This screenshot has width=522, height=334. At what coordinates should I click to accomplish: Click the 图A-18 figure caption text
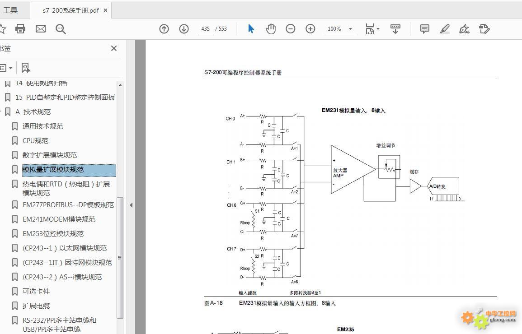coord(213,303)
